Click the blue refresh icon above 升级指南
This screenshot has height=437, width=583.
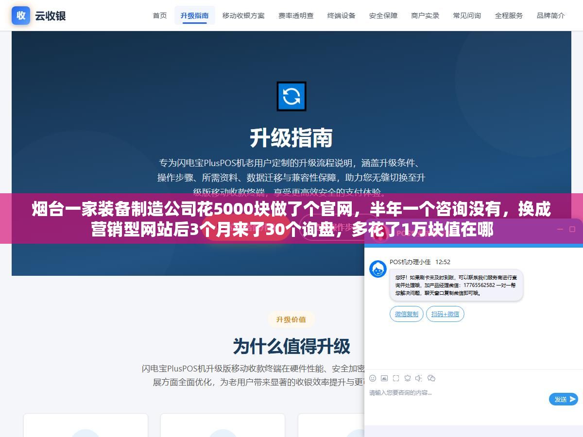tap(291, 96)
